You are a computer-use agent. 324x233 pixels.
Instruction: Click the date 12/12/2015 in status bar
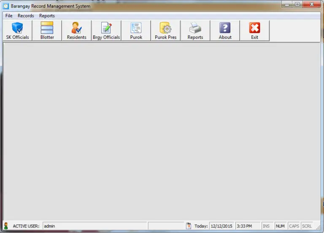click(222, 226)
